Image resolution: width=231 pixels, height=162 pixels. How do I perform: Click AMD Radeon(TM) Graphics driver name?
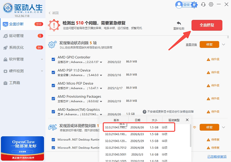[x=79, y=110]
